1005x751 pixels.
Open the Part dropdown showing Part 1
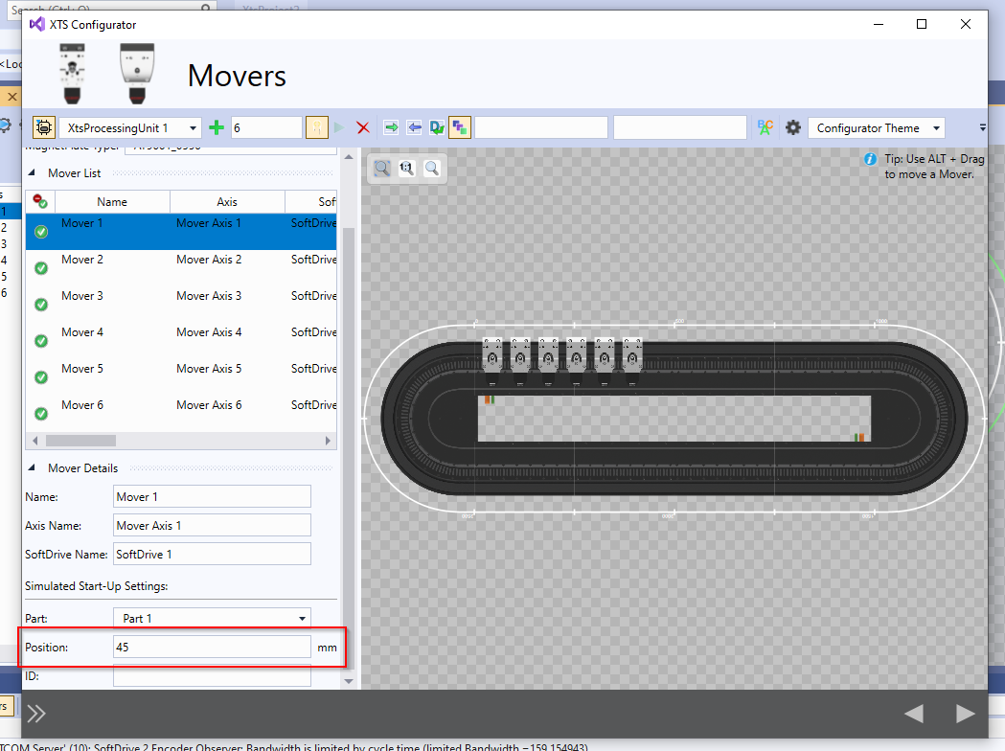[x=212, y=619]
